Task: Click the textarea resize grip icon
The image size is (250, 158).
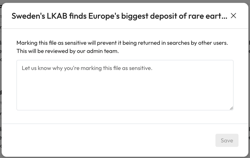Action: [x=231, y=108]
